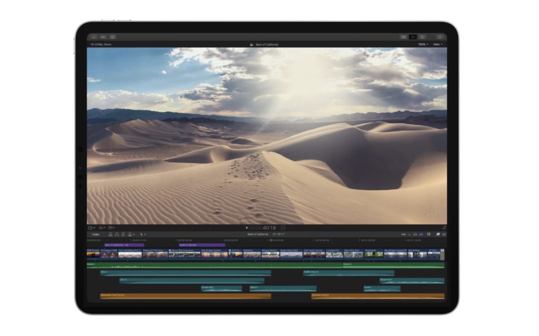Screen dimensions: 539x336
Task: Click the insert clip edit icon
Action: 117,234
